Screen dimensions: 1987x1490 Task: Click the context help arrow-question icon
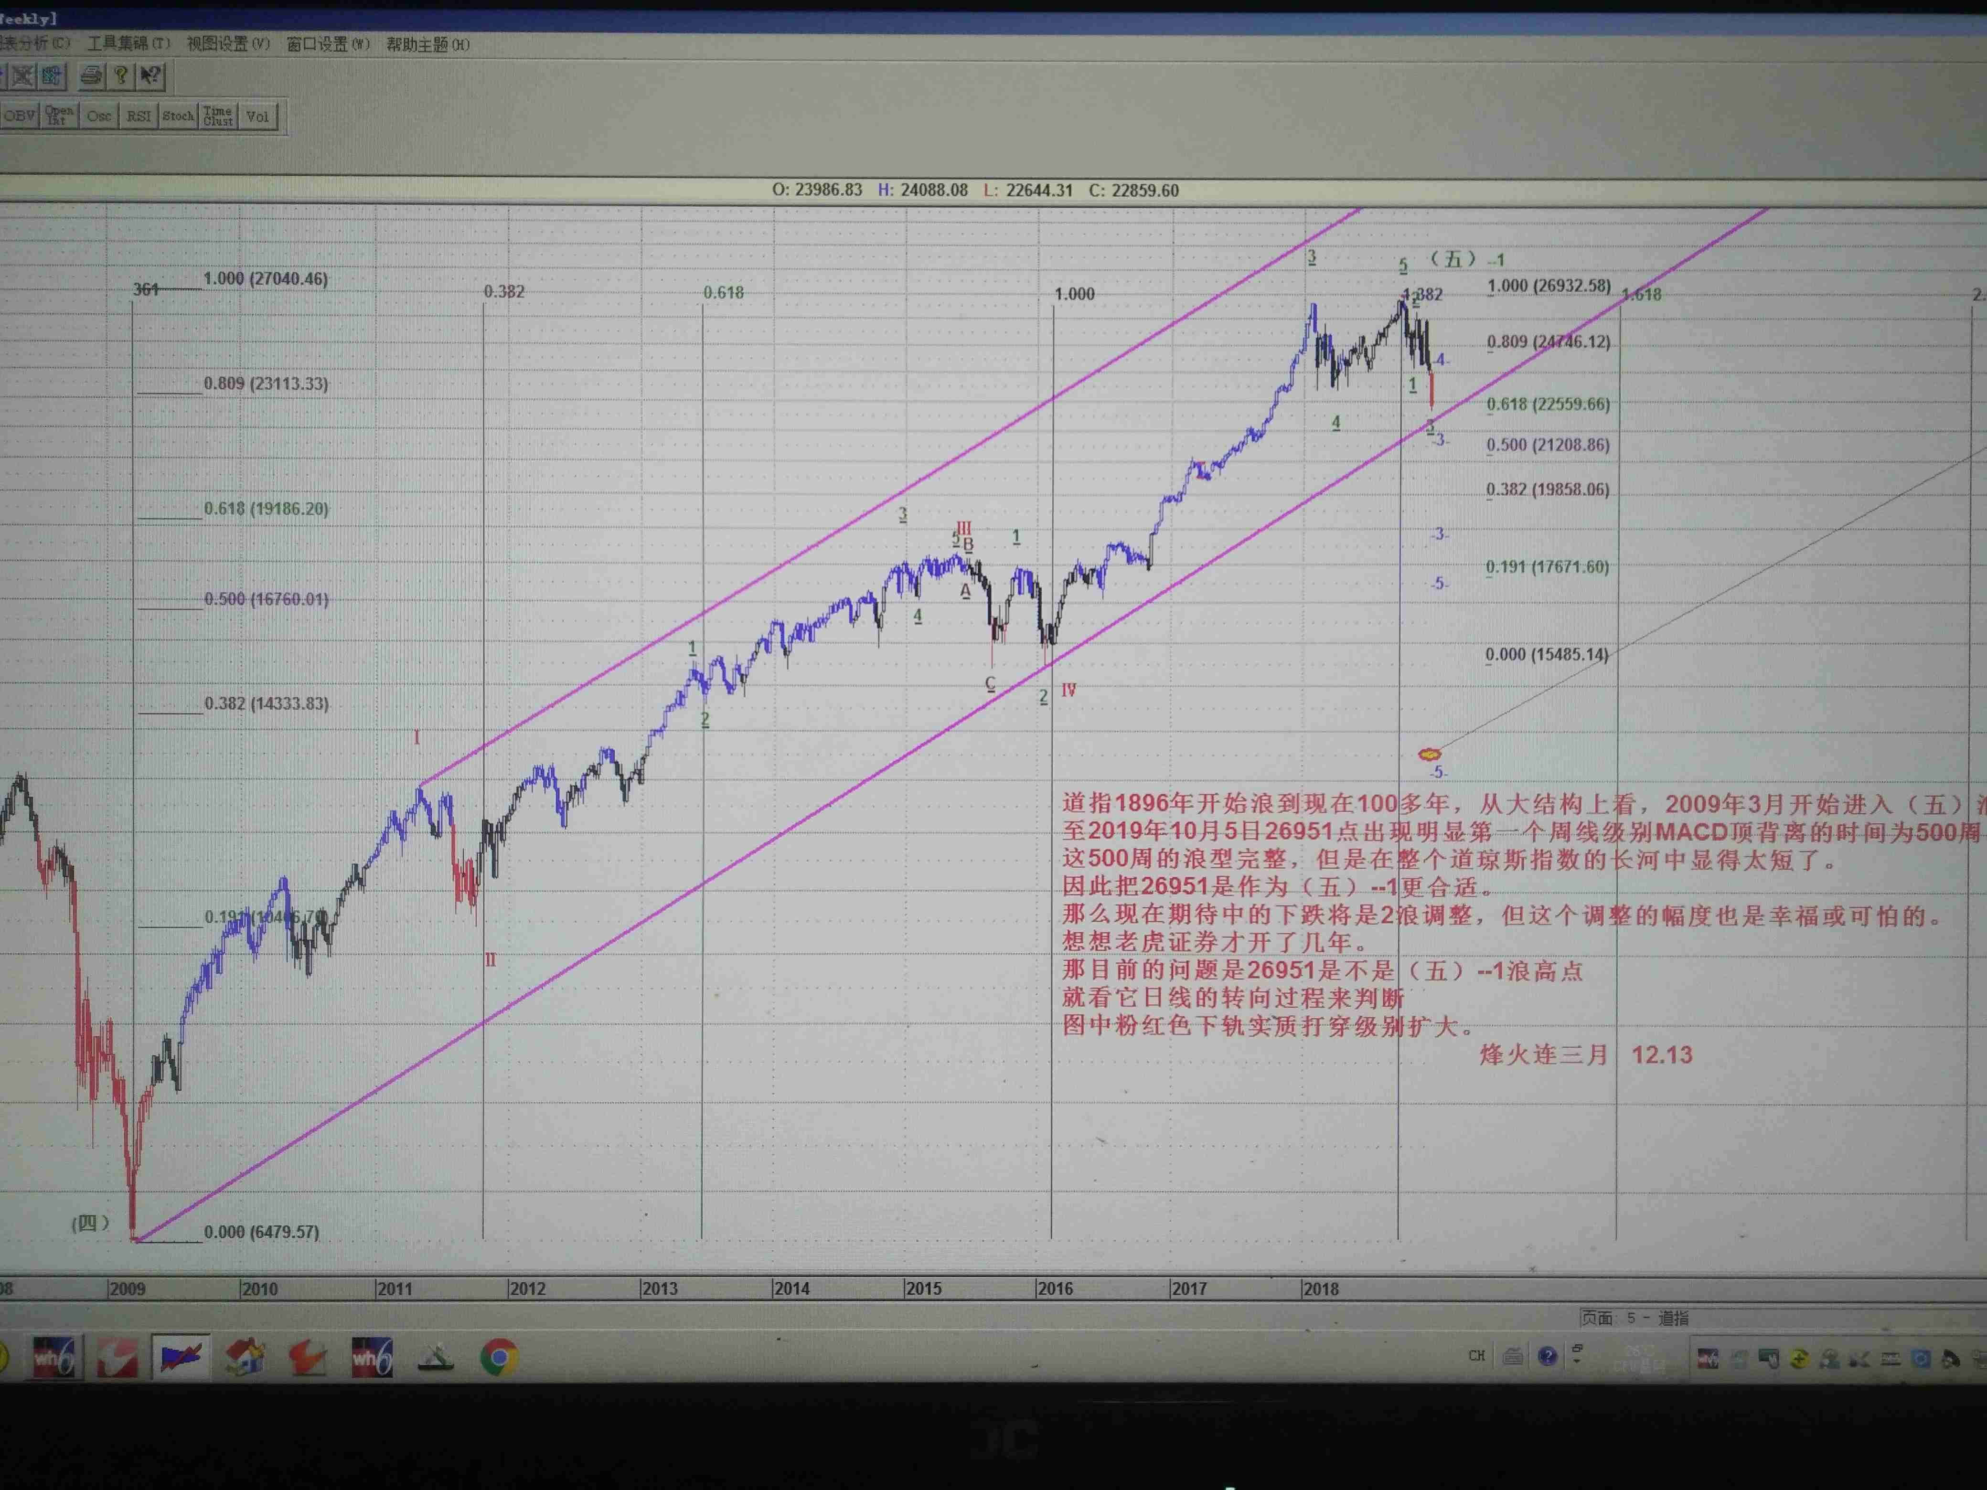[151, 75]
